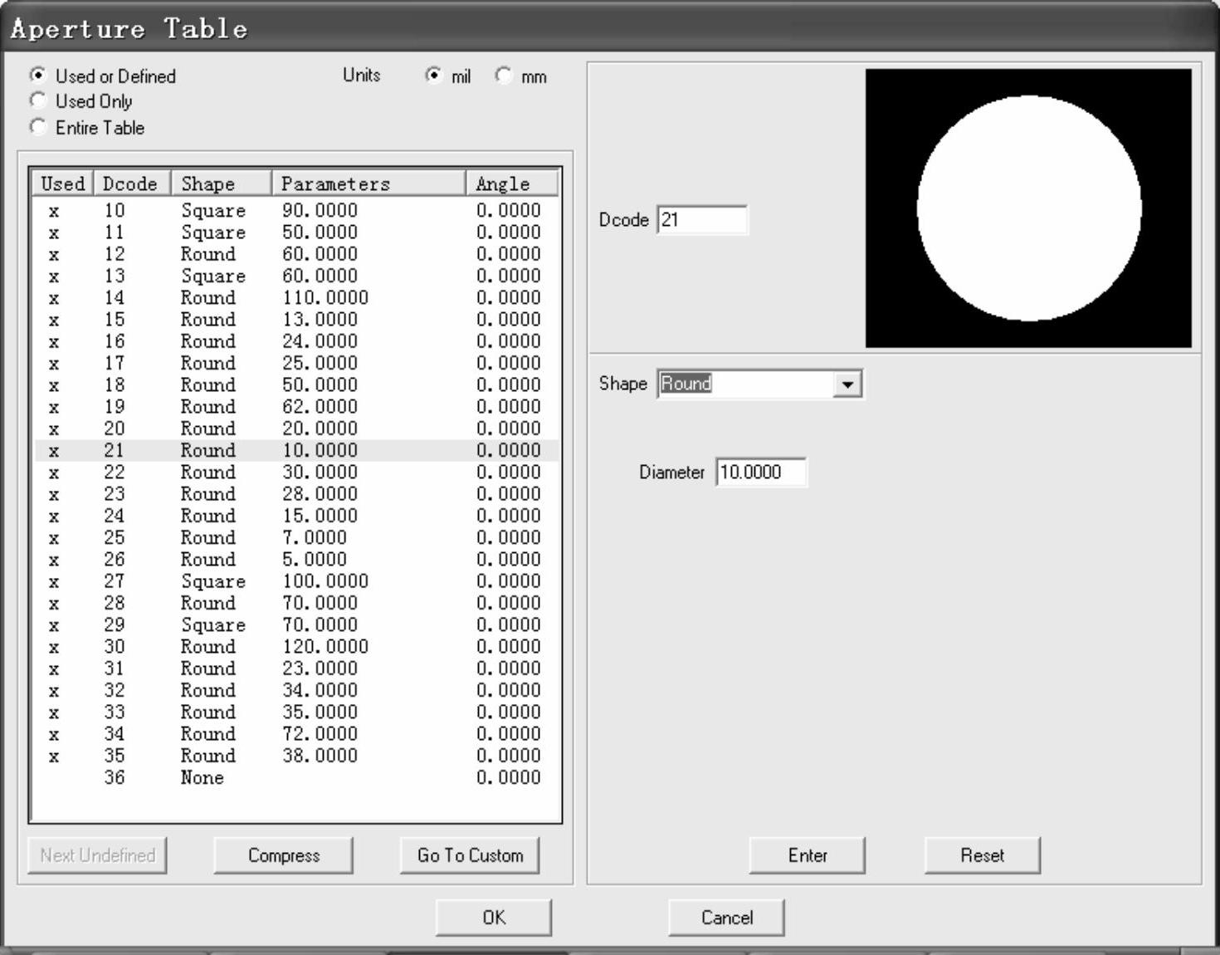Click the Dcode column header
This screenshot has height=955, width=1220.
point(132,184)
